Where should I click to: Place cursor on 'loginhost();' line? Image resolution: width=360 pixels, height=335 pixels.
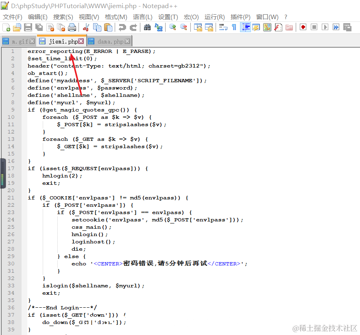(x=93, y=242)
